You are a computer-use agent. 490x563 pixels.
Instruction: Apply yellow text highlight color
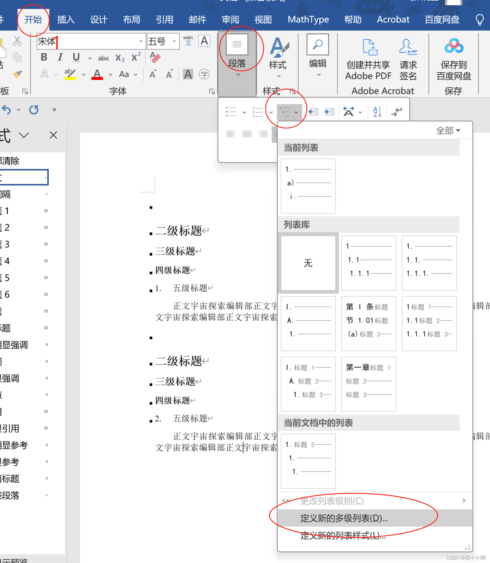pos(70,74)
